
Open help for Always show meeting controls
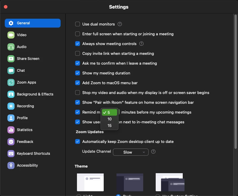[141, 44]
